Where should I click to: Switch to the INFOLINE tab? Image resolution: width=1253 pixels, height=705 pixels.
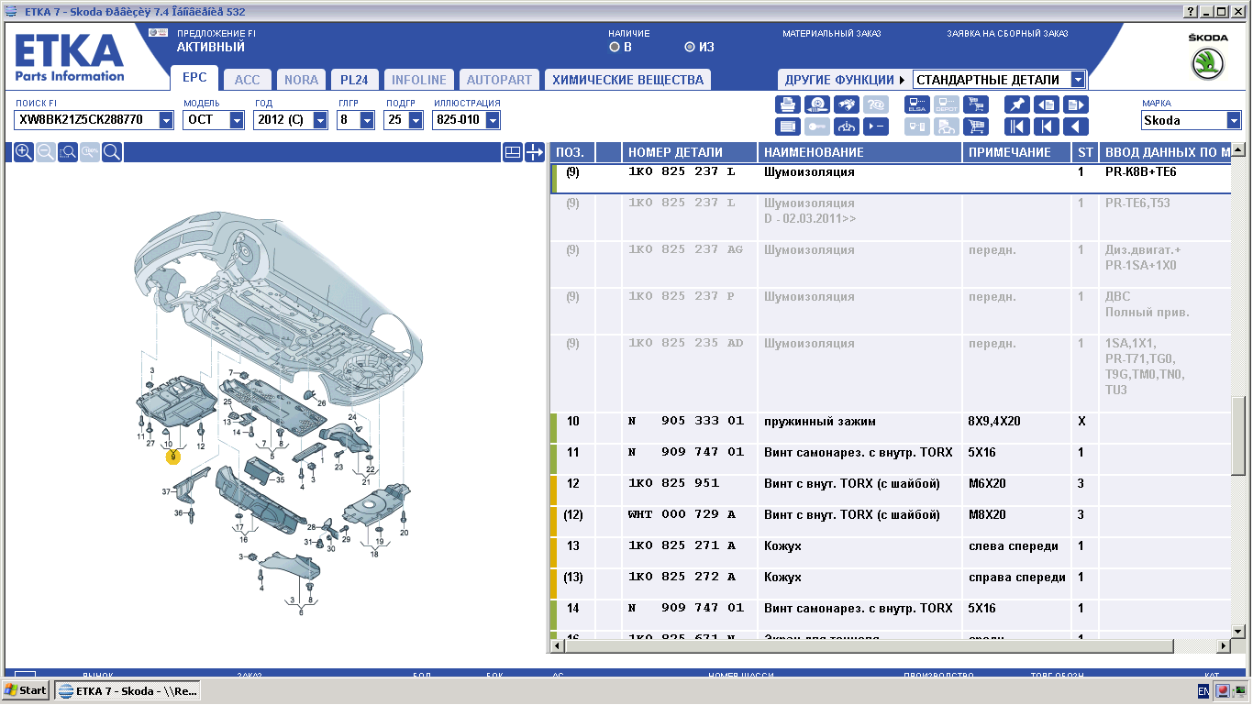[419, 80]
